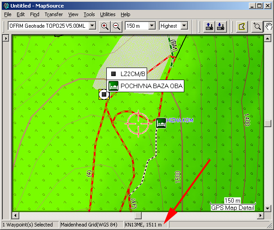Click the LZ2CM/B waypoint square on the map
This screenshot has width=274, height=230.
pyautogui.click(x=104, y=94)
